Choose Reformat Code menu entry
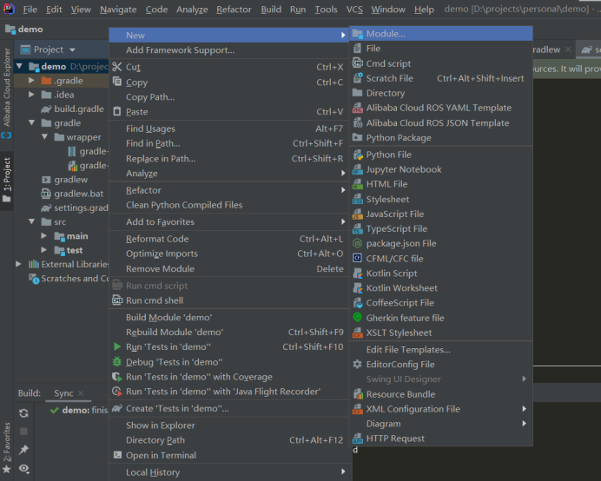The height and width of the screenshot is (481, 601). point(228,239)
